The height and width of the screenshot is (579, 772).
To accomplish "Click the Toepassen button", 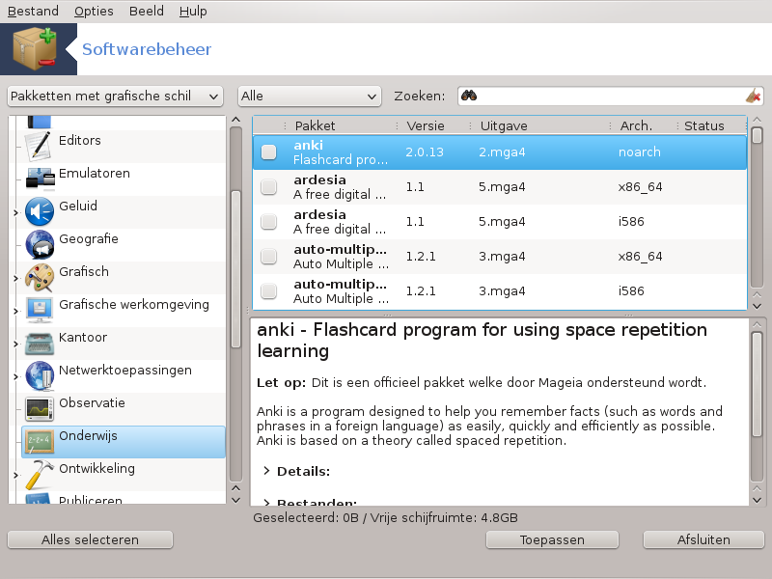I will (x=551, y=539).
